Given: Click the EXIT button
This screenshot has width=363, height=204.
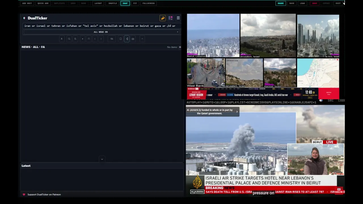Looking at the screenshot, I should (338, 3).
